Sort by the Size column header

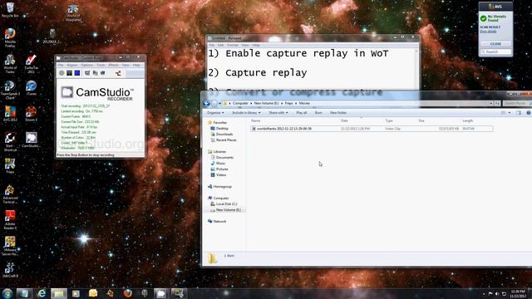[x=421, y=120]
